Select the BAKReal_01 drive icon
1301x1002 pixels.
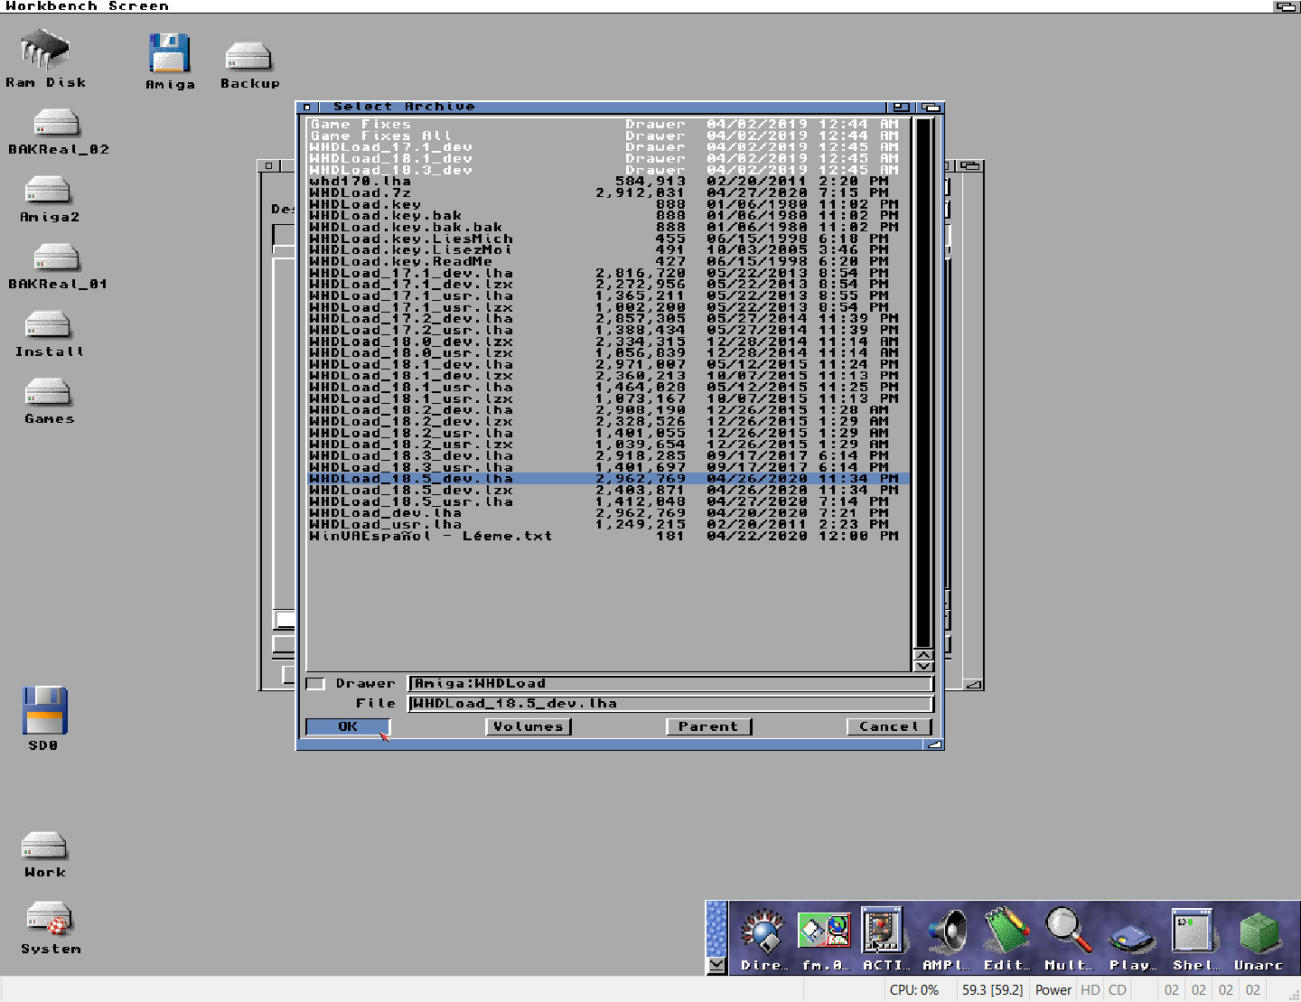pyautogui.click(x=58, y=267)
